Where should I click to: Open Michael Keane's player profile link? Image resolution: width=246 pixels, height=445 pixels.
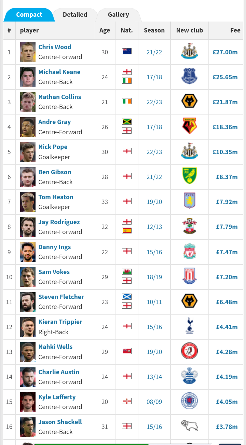click(x=59, y=72)
